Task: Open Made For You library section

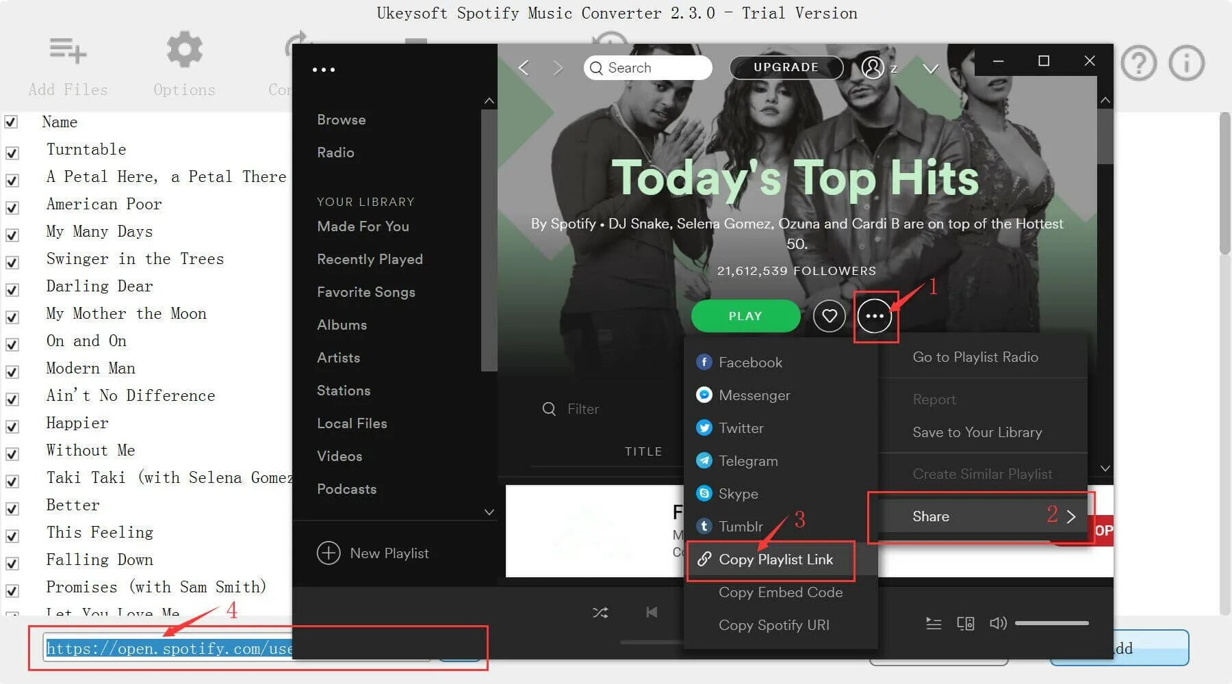Action: click(x=363, y=226)
